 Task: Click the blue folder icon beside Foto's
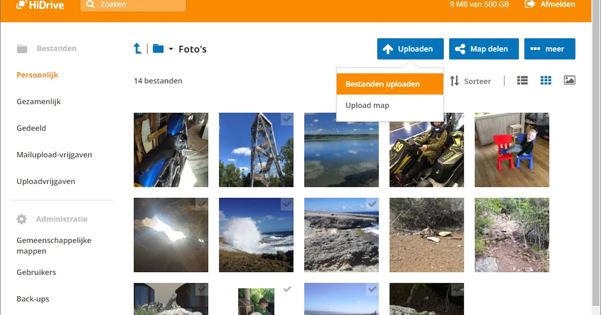[x=158, y=48]
